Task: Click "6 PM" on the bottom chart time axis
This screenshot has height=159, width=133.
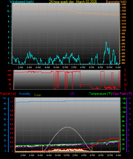Action: [92, 155]
